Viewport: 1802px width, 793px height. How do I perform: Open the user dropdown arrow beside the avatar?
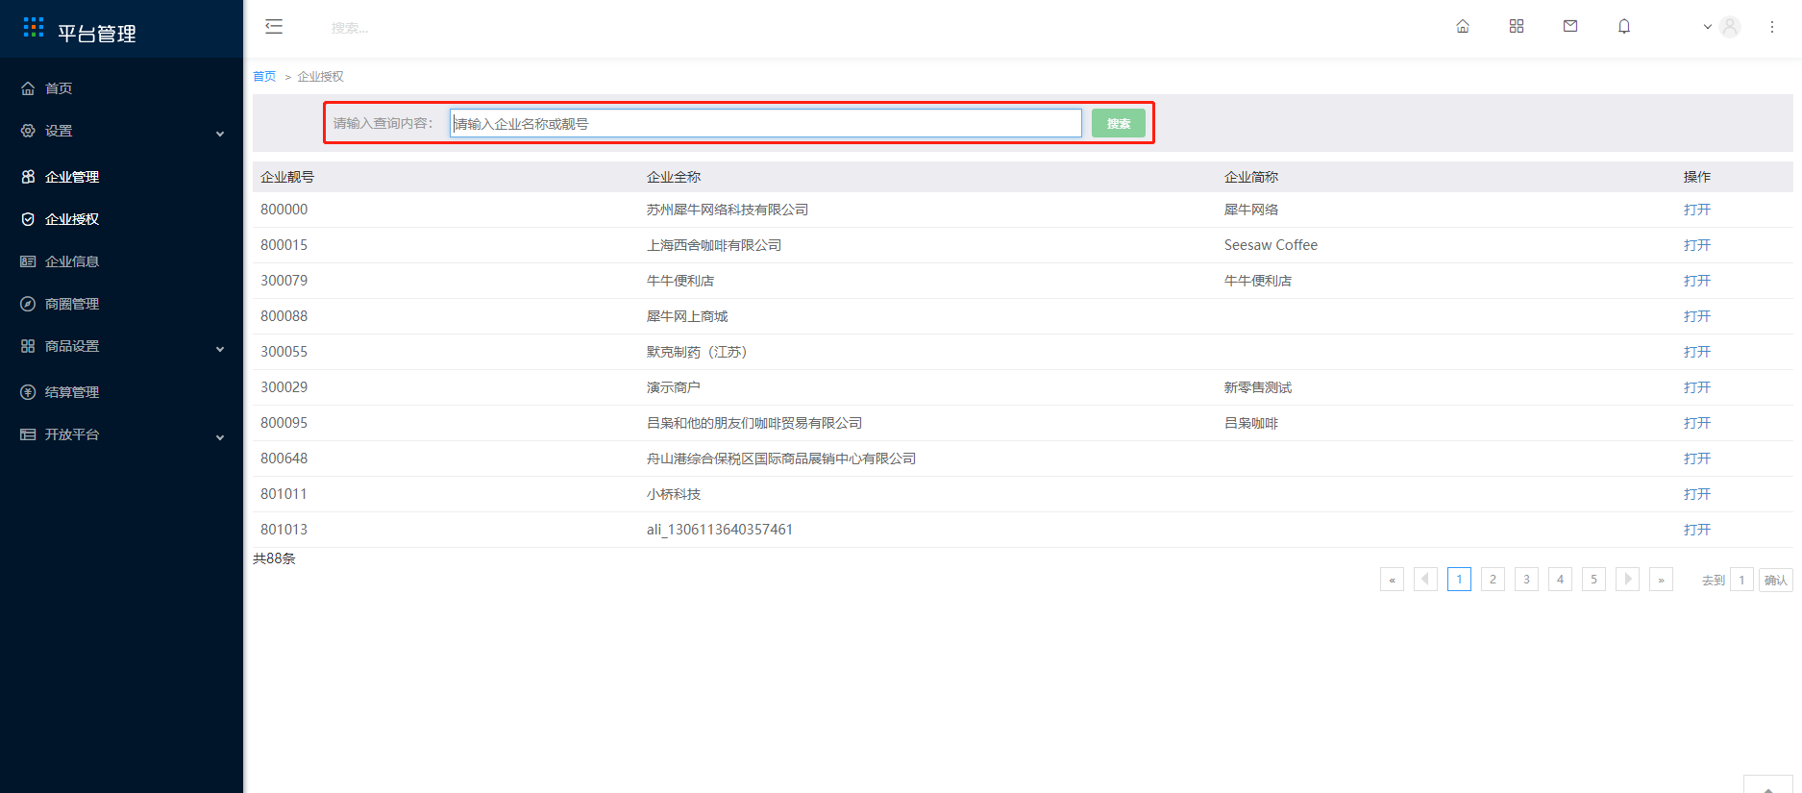(1708, 27)
